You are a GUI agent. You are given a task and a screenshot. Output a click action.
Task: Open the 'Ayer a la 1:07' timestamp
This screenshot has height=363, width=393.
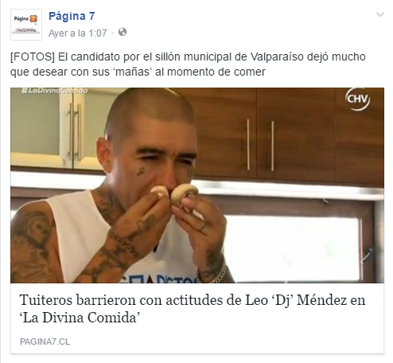77,33
